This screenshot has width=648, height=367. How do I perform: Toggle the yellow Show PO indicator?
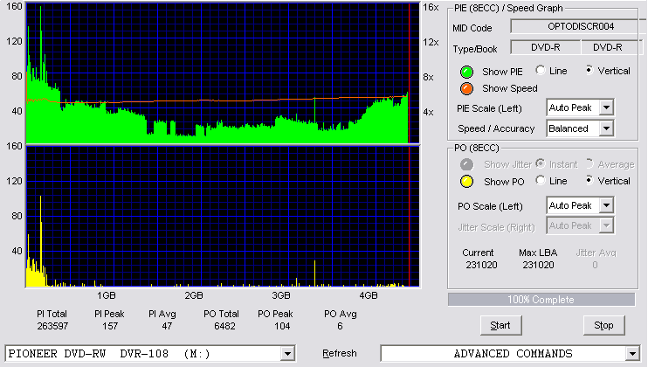[466, 182]
